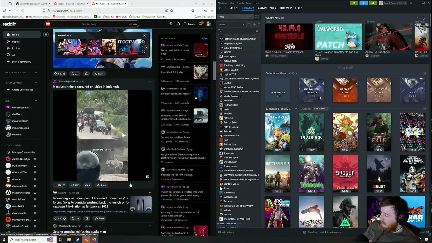Open the Reddit chat icon
Viewport: 432px width, 243px height.
(x=178, y=24)
